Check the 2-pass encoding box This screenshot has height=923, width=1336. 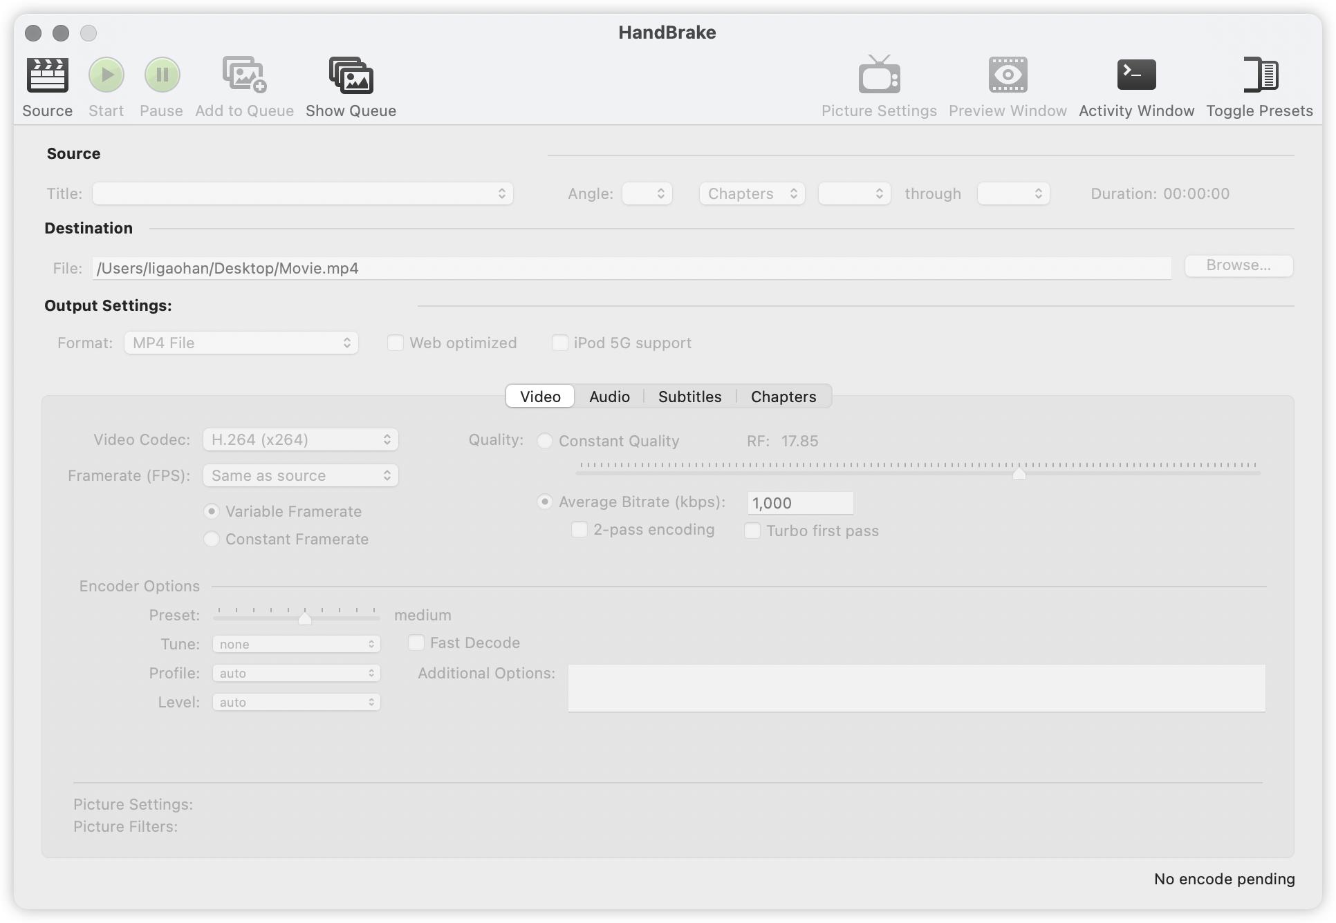click(579, 530)
